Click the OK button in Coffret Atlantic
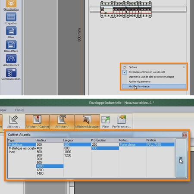 (181, 158)
